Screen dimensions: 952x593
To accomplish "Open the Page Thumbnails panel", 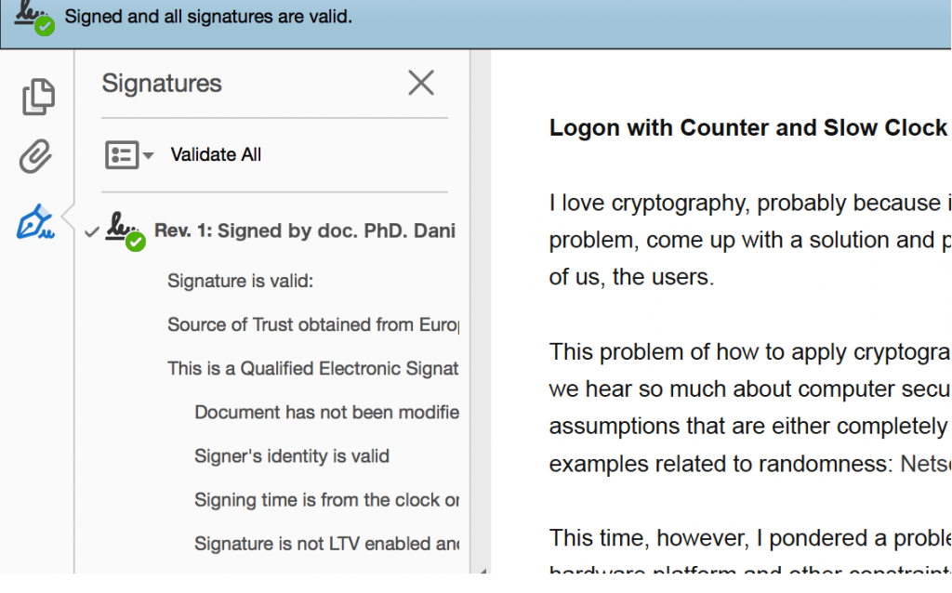I will point(37,96).
